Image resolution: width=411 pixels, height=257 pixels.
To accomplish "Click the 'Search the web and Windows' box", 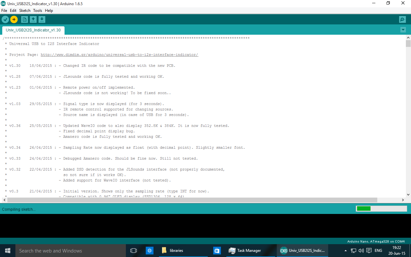I will click(71, 251).
